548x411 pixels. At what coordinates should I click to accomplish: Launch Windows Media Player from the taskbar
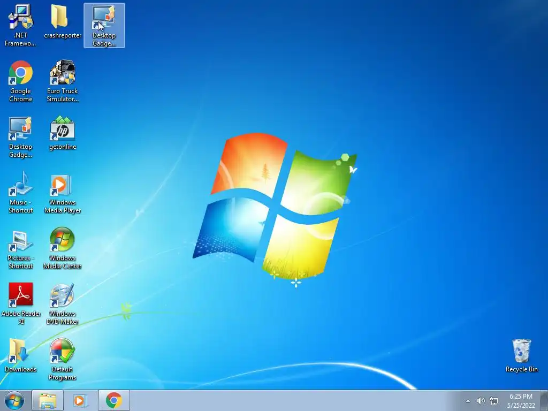point(80,400)
